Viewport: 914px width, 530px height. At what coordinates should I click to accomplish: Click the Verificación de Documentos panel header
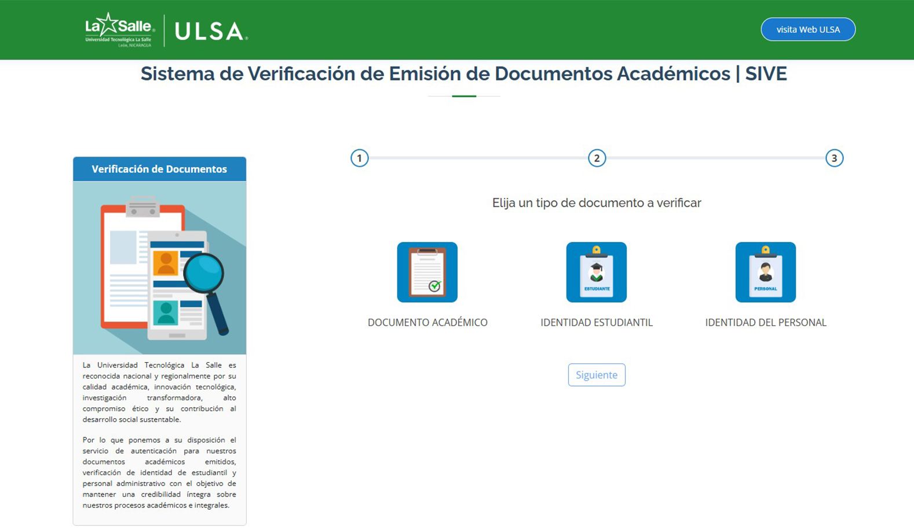point(159,169)
